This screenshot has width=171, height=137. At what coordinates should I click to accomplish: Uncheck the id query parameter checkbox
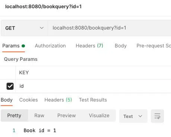pyautogui.click(x=10, y=86)
